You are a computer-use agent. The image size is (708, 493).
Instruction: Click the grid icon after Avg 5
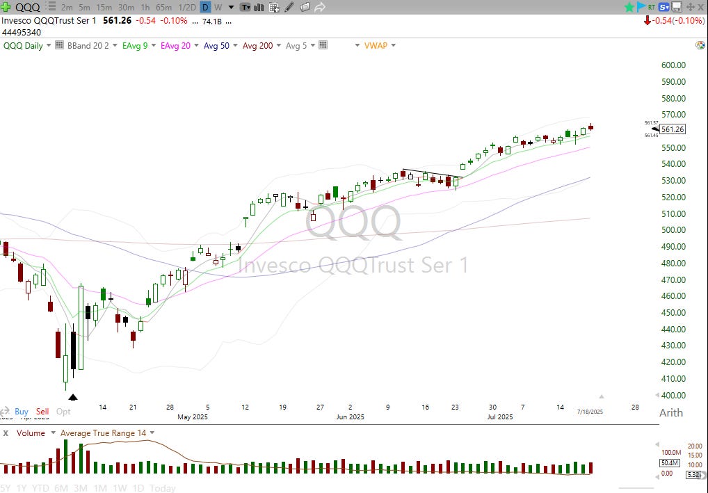(x=323, y=45)
